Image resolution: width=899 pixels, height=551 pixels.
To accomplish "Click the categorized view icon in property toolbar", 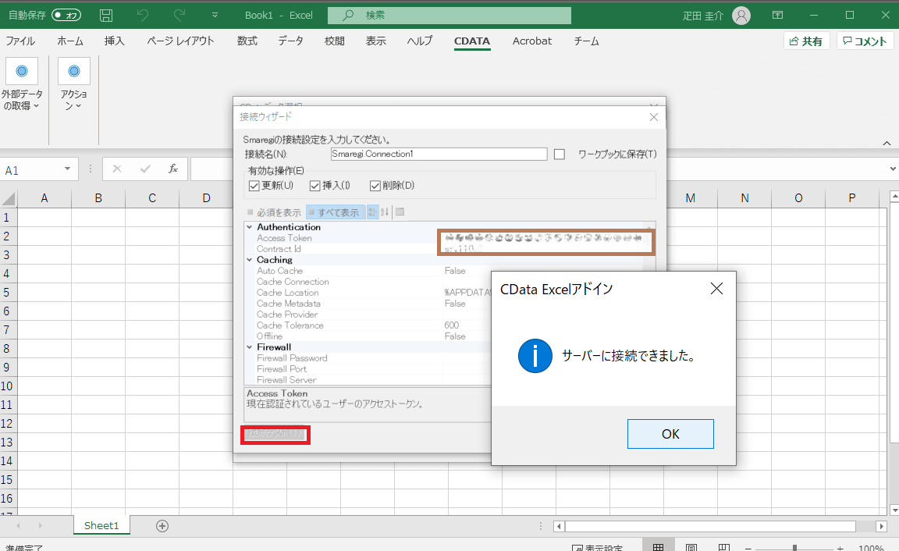I will coord(373,212).
